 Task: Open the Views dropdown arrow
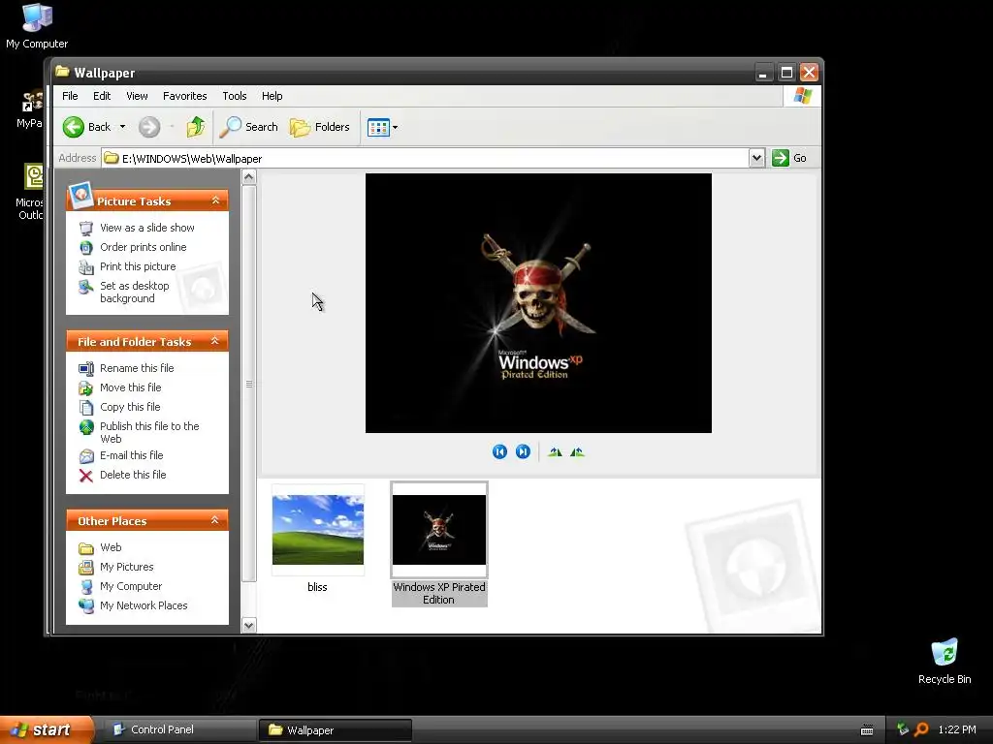point(396,127)
